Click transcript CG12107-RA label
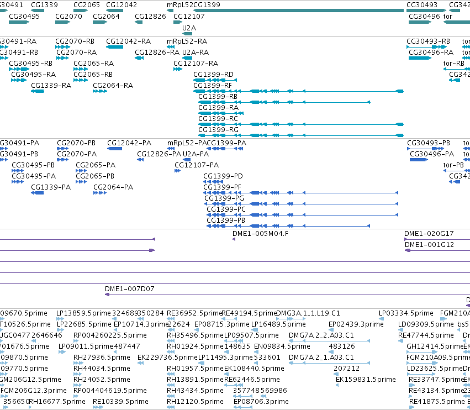470x410 pixels. pyautogui.click(x=196, y=64)
